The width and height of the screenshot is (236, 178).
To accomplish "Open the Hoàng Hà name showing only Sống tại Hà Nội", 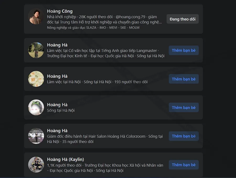I will pos(57,105).
